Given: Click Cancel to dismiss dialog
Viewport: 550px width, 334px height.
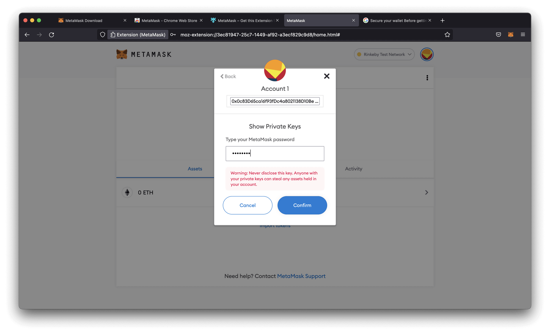Looking at the screenshot, I should pos(248,205).
